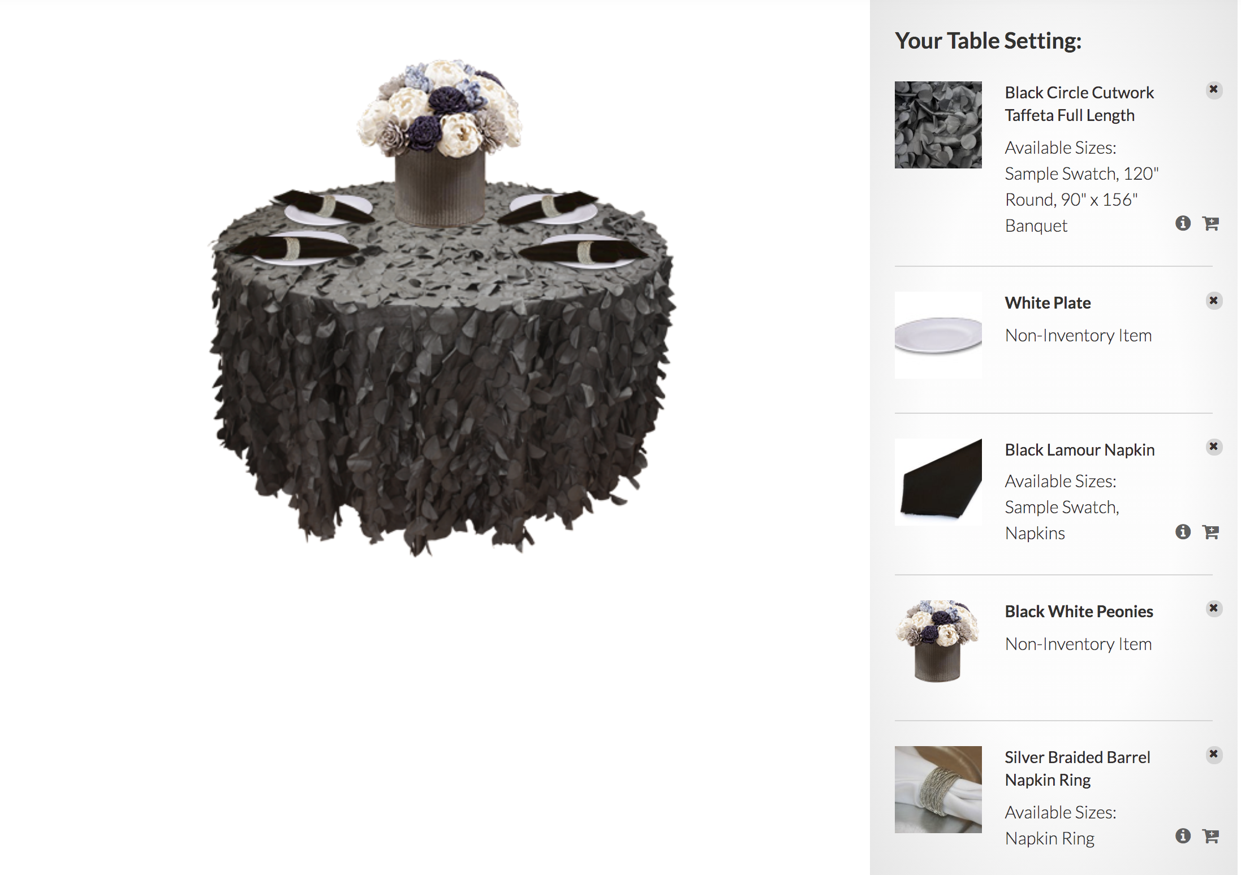This screenshot has width=1241, height=875.
Task: Open Black Lamour Napkin thumbnail
Action: click(x=938, y=482)
